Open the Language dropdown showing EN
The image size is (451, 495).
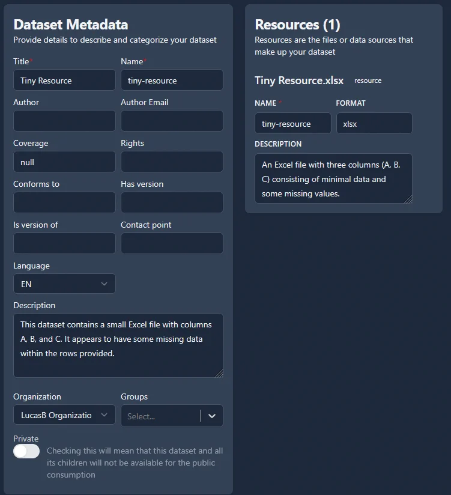[x=64, y=284]
